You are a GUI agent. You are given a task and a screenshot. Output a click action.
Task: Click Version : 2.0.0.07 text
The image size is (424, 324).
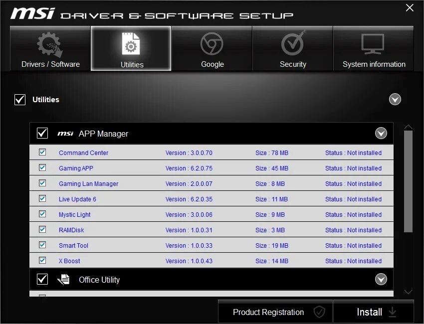[x=189, y=183]
